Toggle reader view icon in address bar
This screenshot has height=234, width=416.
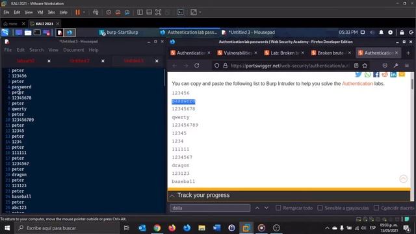point(356,66)
